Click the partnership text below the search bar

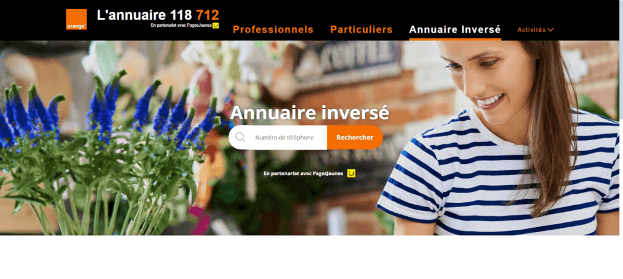pos(303,174)
